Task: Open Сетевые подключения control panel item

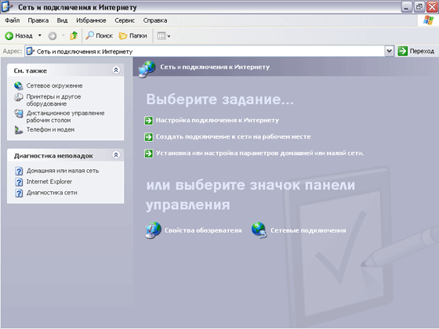Action: [308, 230]
